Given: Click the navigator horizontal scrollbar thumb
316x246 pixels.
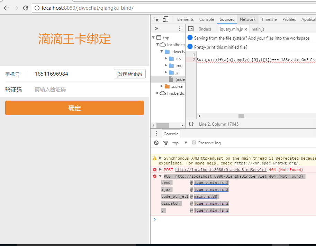Looking at the screenshot, I should pos(163,125).
